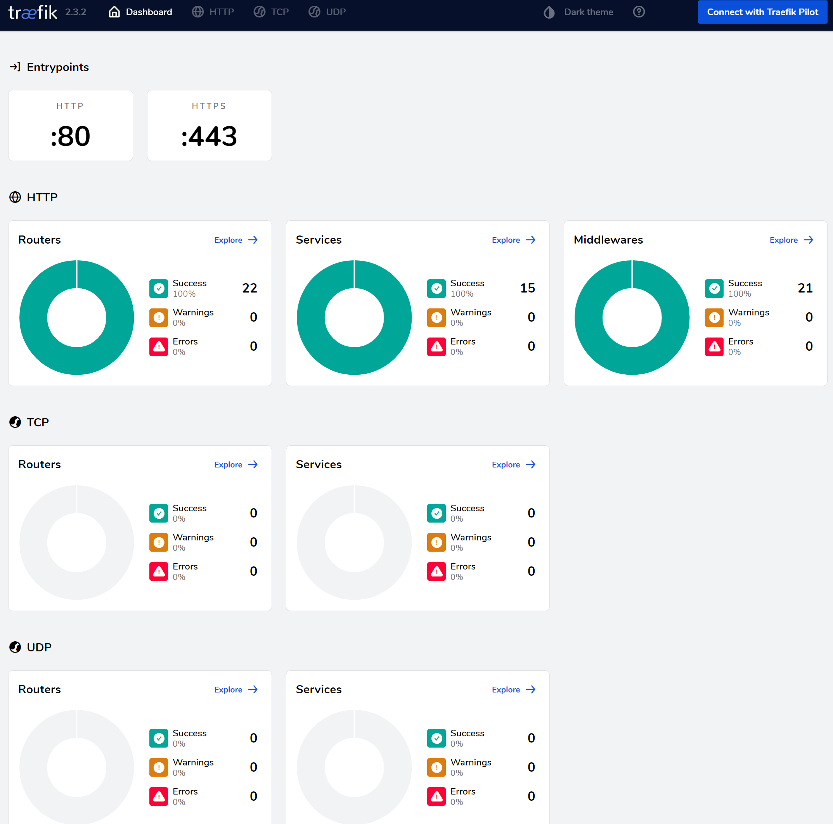Click version number 2.3.2
The width and height of the screenshot is (833, 824).
coord(76,12)
